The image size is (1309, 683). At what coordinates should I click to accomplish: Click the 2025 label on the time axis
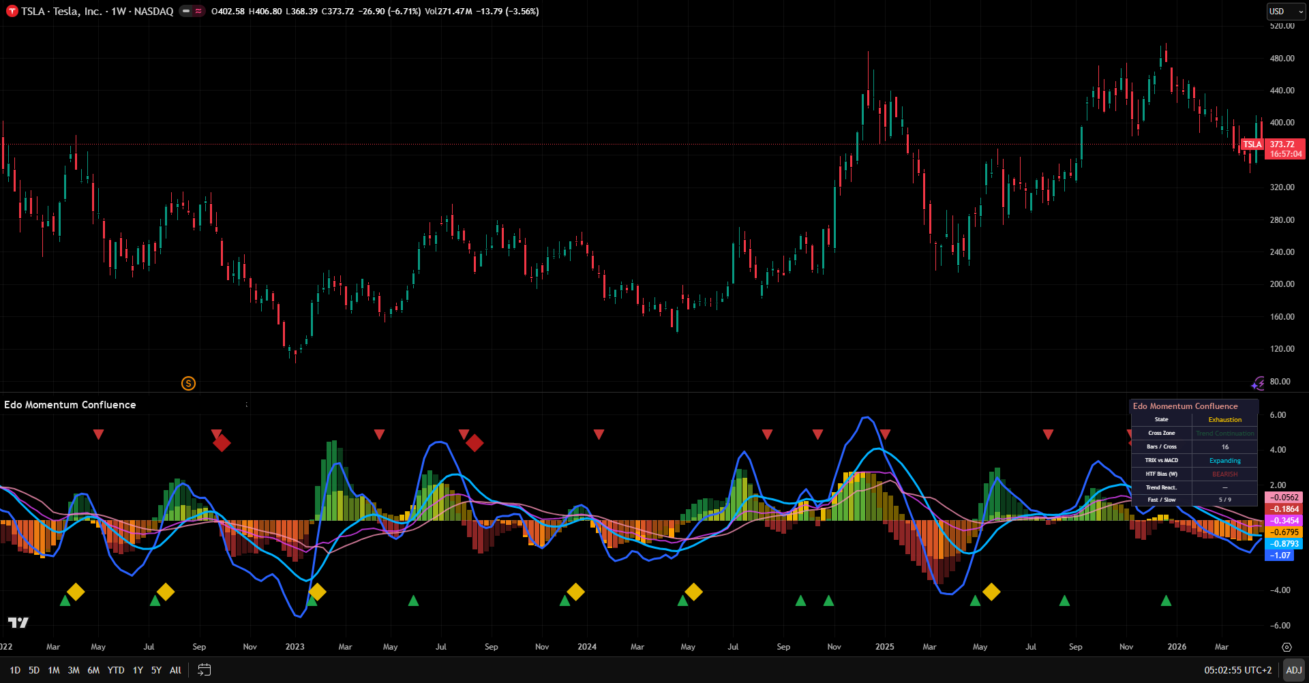click(884, 647)
